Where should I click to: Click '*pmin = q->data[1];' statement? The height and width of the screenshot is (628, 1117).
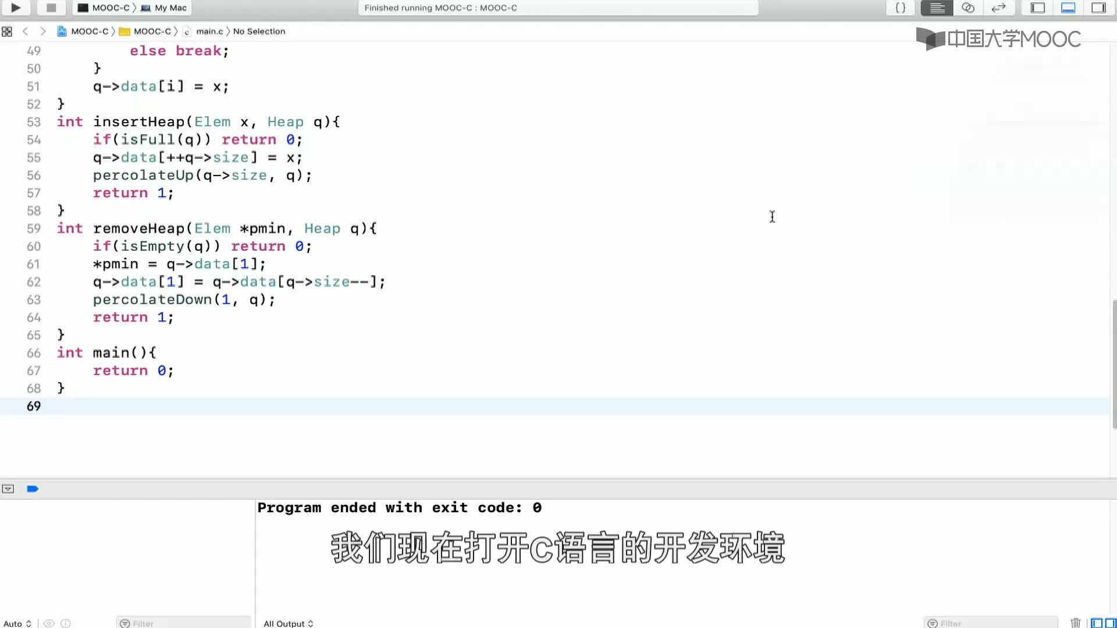click(179, 264)
